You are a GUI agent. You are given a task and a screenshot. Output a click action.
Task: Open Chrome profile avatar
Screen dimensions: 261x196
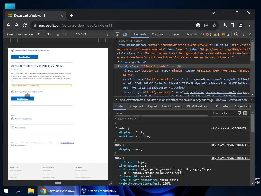pyautogui.click(x=241, y=25)
